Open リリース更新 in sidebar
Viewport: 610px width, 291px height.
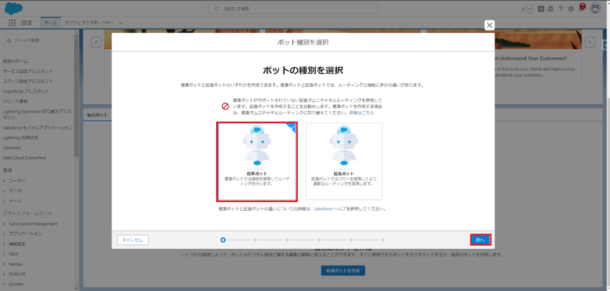[x=15, y=101]
